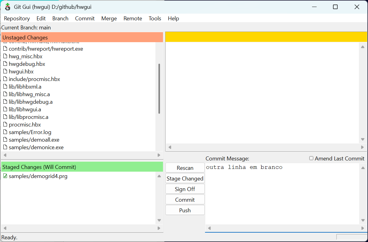
Task: Open the Branch menu
Action: point(60,18)
